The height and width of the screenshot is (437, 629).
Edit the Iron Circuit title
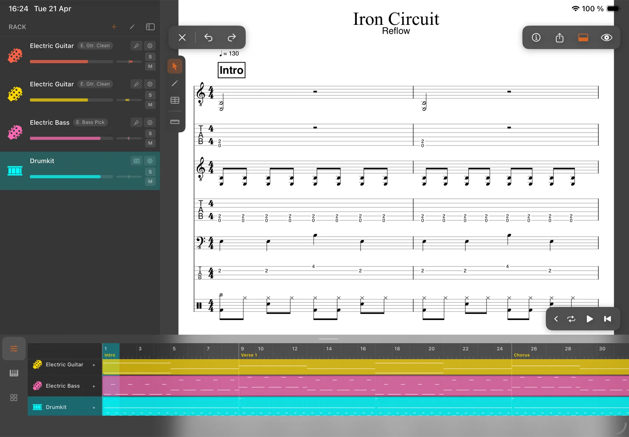(x=396, y=19)
